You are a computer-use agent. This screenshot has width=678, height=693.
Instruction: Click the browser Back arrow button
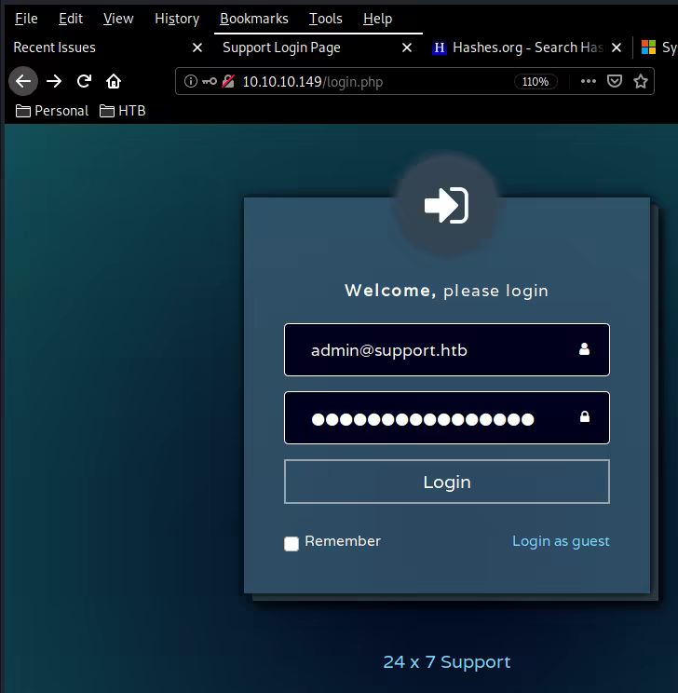(x=23, y=81)
